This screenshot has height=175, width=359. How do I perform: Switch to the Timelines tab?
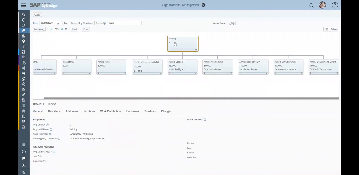150,111
